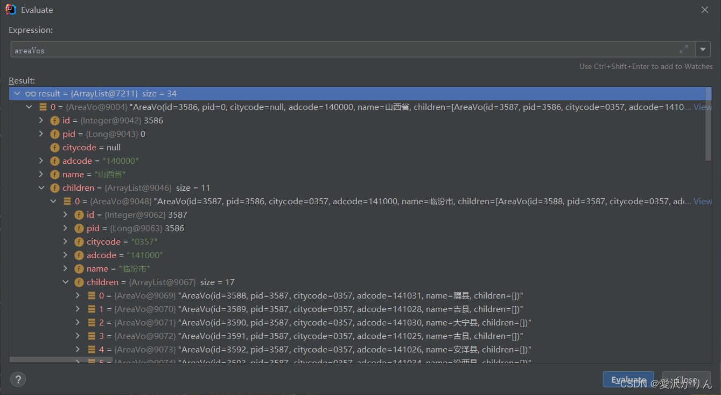Collapse children ArrayList@9067 size 17
Viewport: 721px width, 395px height.
coord(66,282)
